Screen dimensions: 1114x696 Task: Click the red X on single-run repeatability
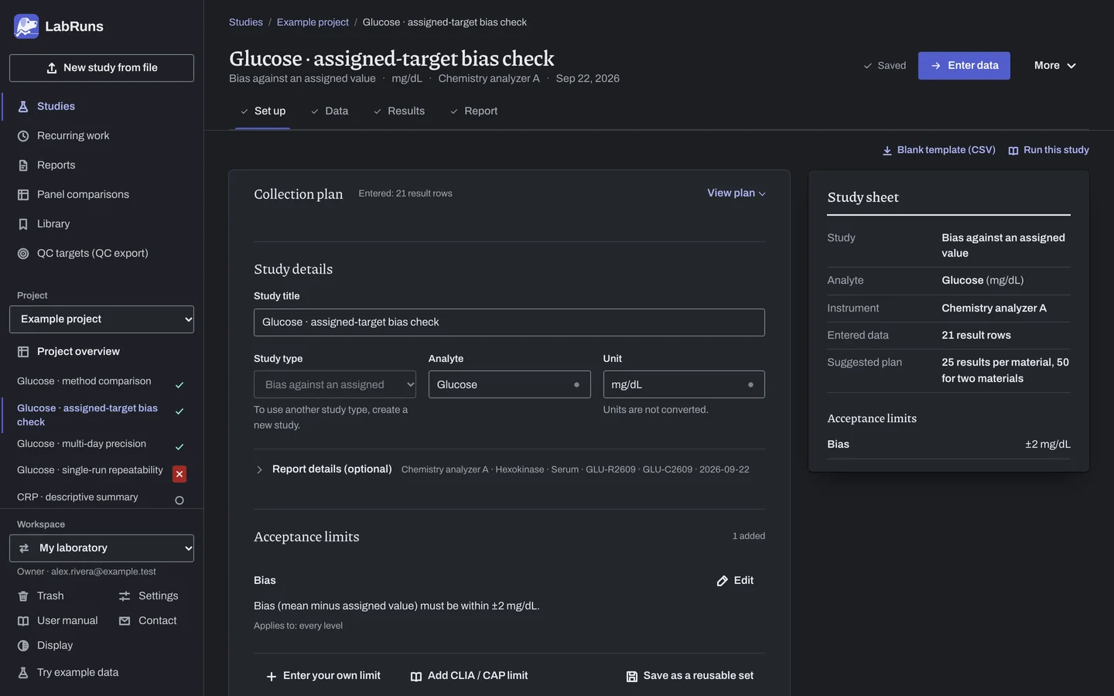(179, 474)
